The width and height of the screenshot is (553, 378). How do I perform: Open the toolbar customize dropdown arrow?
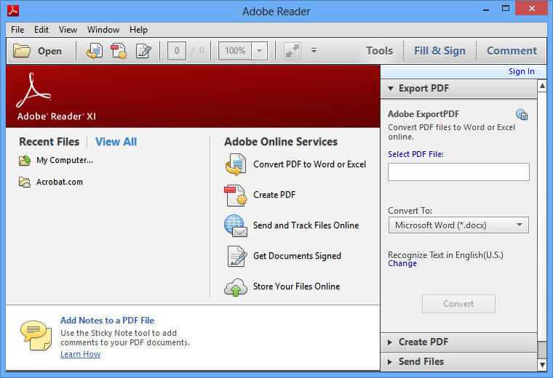[x=314, y=51]
